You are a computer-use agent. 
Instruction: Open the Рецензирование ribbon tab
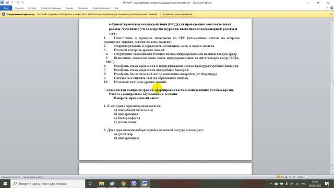tap(101, 8)
